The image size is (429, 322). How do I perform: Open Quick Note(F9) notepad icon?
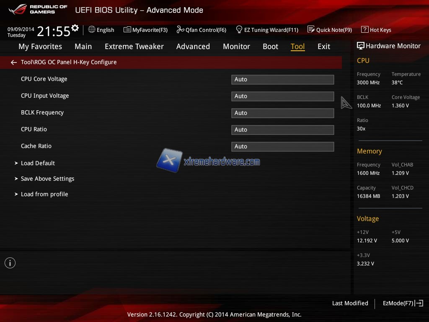(311, 30)
